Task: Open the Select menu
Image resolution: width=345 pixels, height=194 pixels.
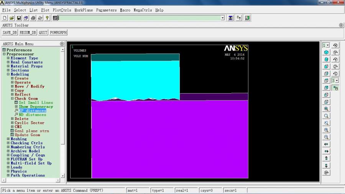Action: 20,10
